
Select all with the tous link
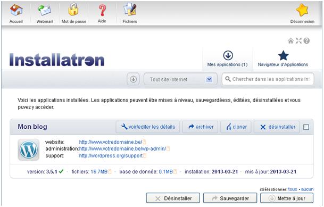(x=293, y=189)
